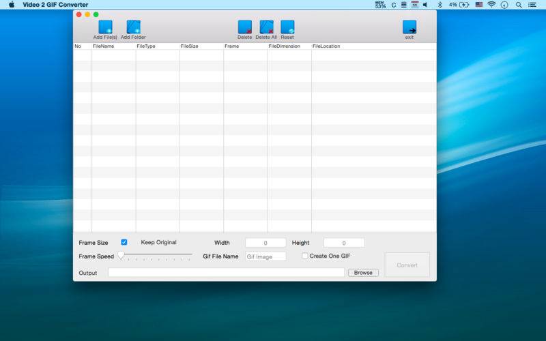Click the clock icon in menu bar
The image size is (546, 341).
(x=504, y=5)
